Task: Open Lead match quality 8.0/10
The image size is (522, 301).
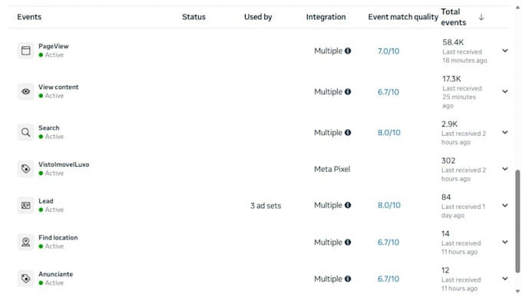Action: pyautogui.click(x=389, y=205)
